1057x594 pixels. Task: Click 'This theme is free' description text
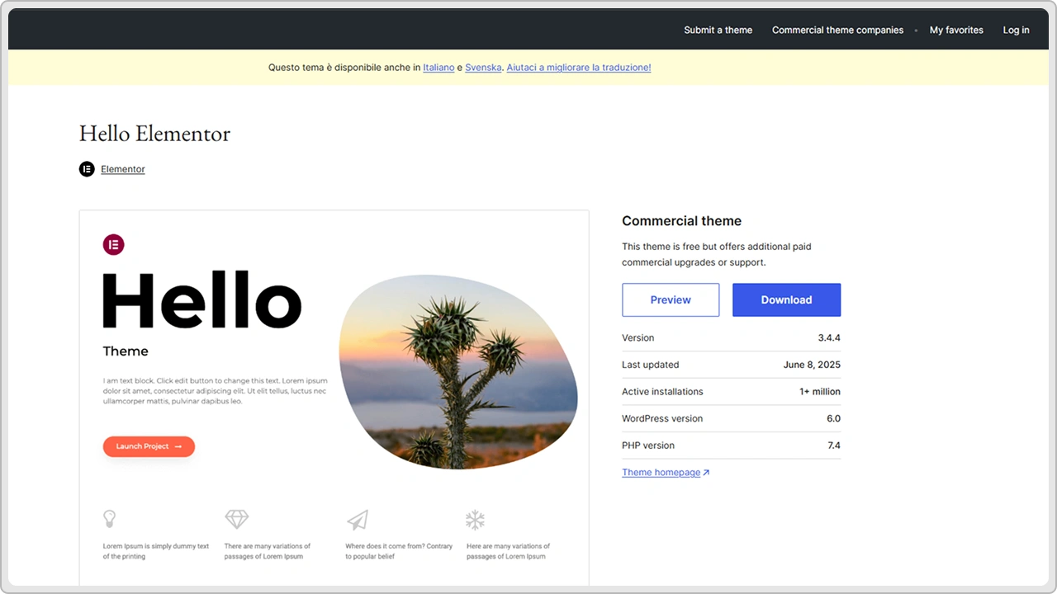coord(717,254)
